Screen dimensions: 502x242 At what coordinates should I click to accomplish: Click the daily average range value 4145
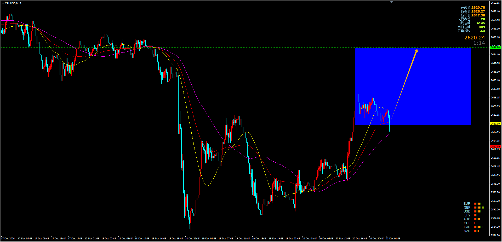coord(481,23)
